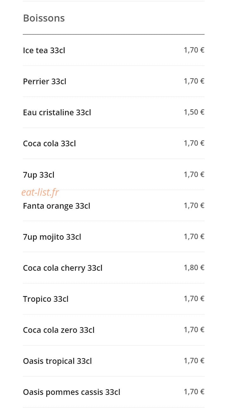Click the price beside Oasis pommes cassis
The image size is (233, 418).
pyautogui.click(x=194, y=392)
